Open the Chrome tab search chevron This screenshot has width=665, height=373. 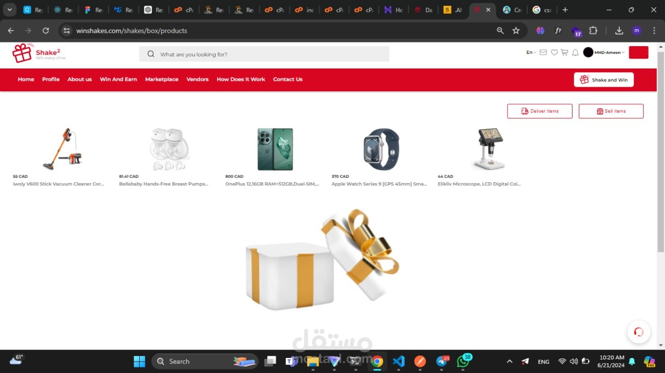(9, 10)
